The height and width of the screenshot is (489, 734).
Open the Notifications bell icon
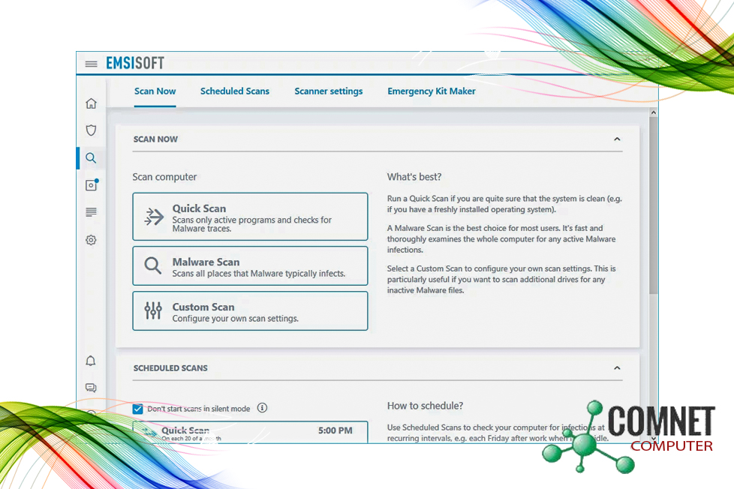click(91, 361)
